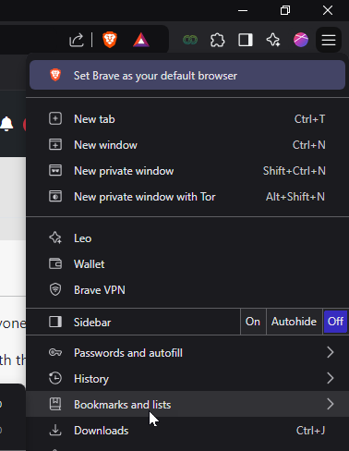Expand the History submenu
Screen dimensions: 349x451
tap(187, 379)
